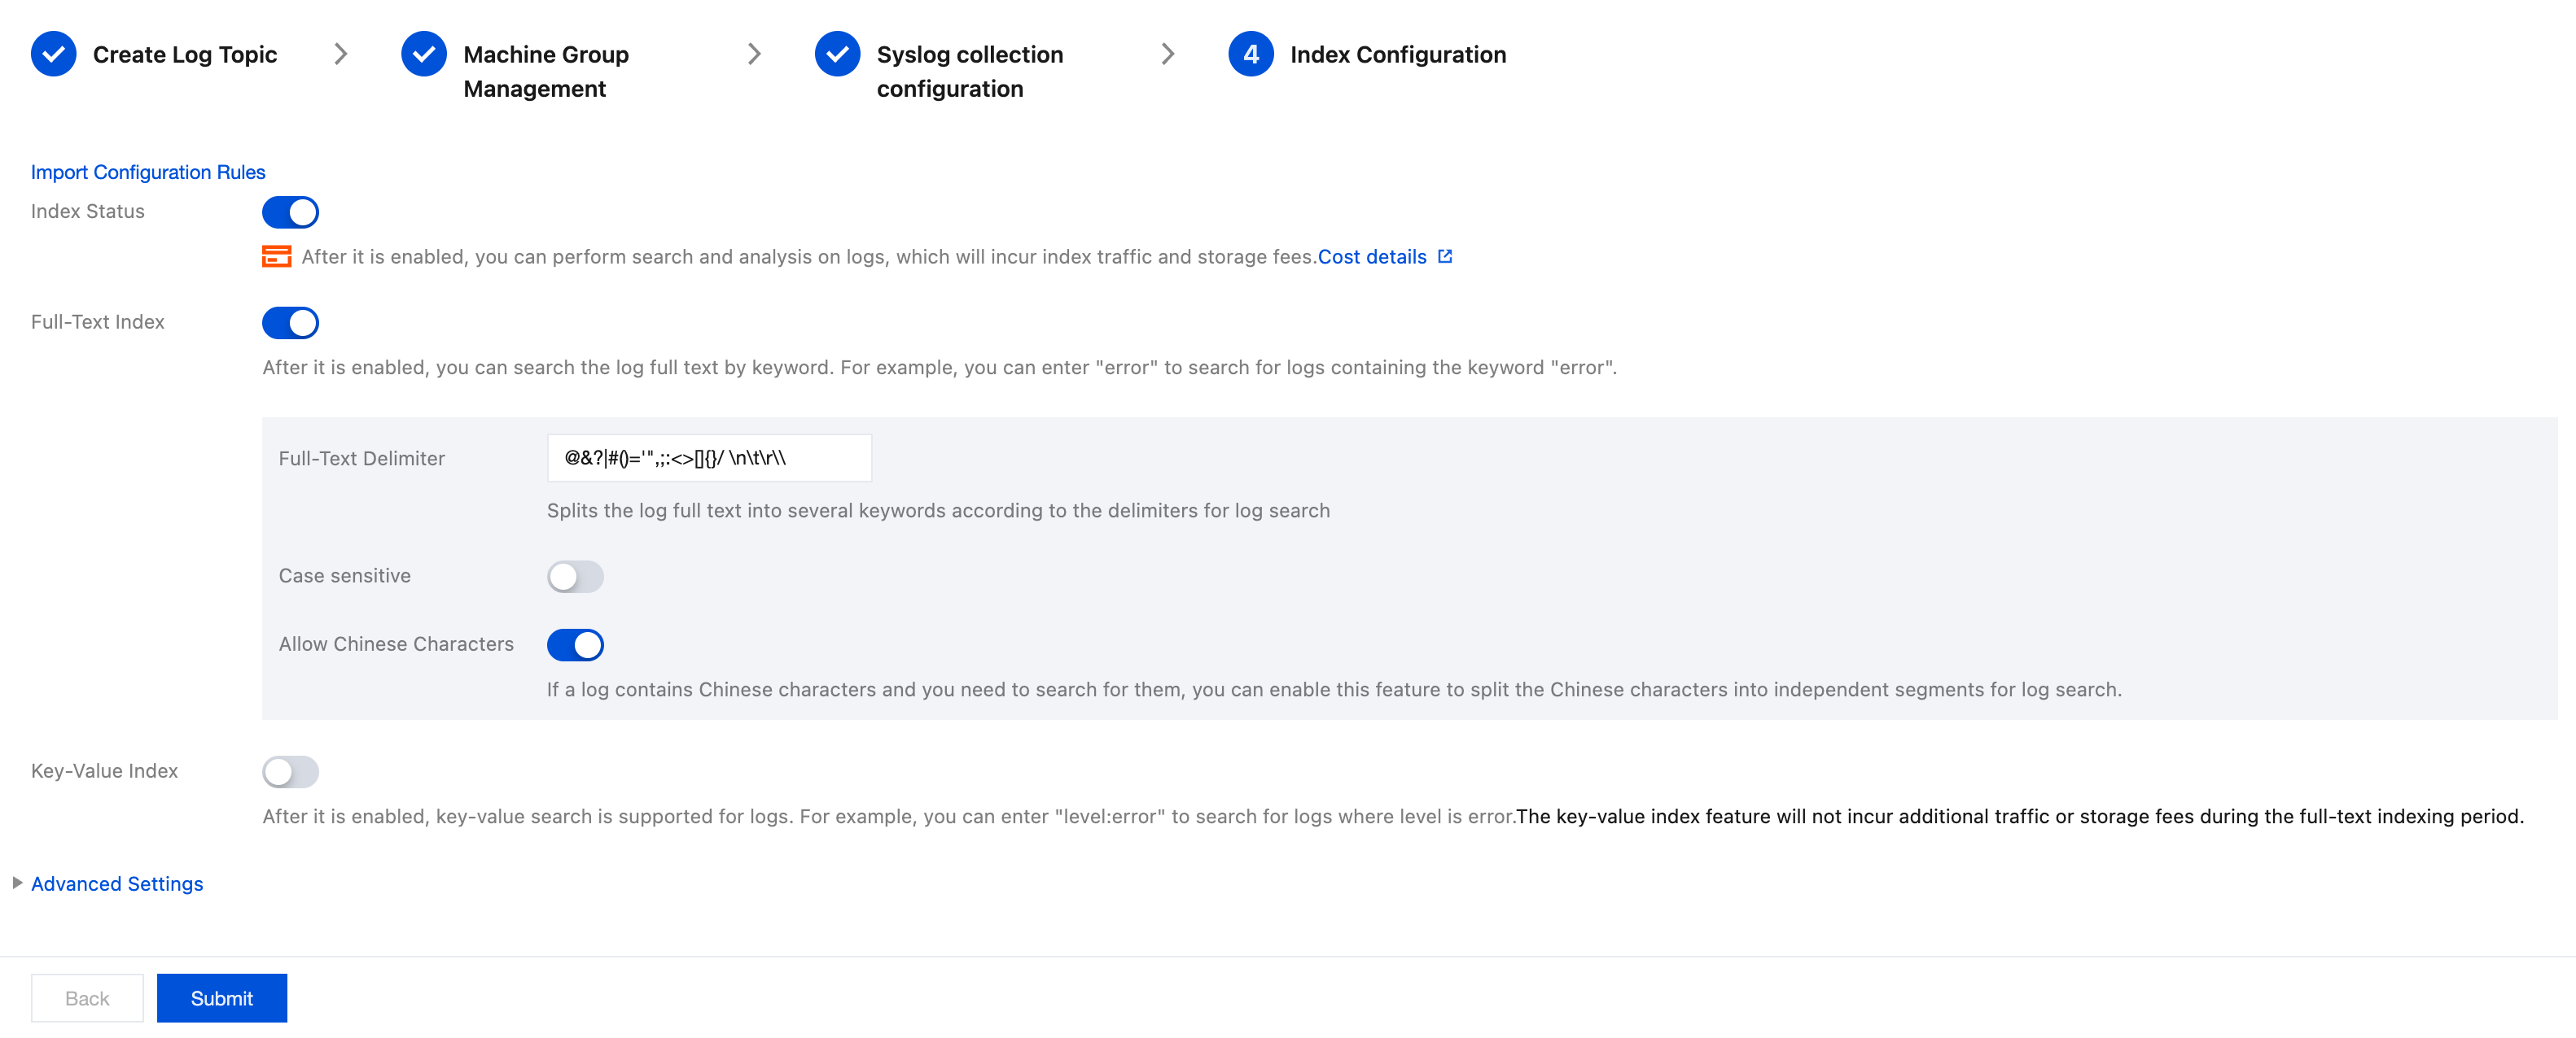The height and width of the screenshot is (1038, 2576).
Task: Enable the Key-Value Index switch
Action: pos(290,771)
